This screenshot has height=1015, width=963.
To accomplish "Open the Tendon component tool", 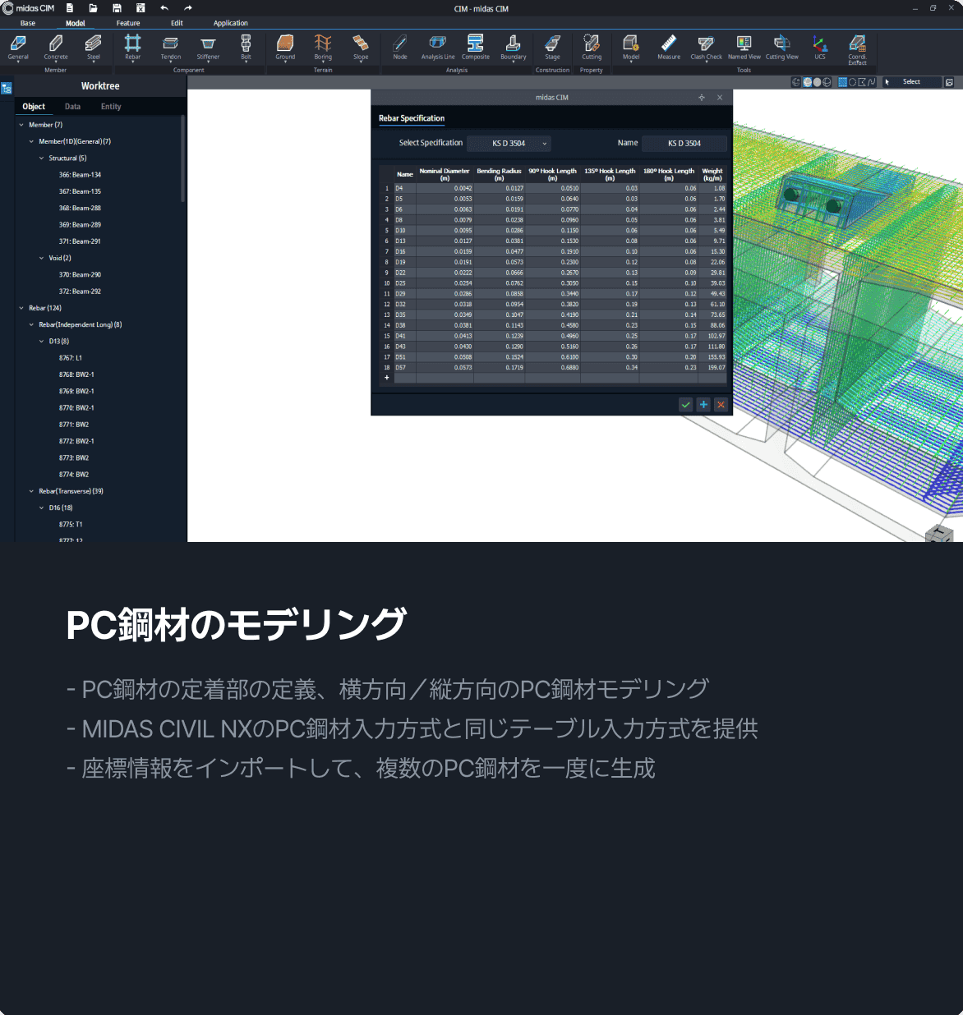I will pyautogui.click(x=171, y=48).
